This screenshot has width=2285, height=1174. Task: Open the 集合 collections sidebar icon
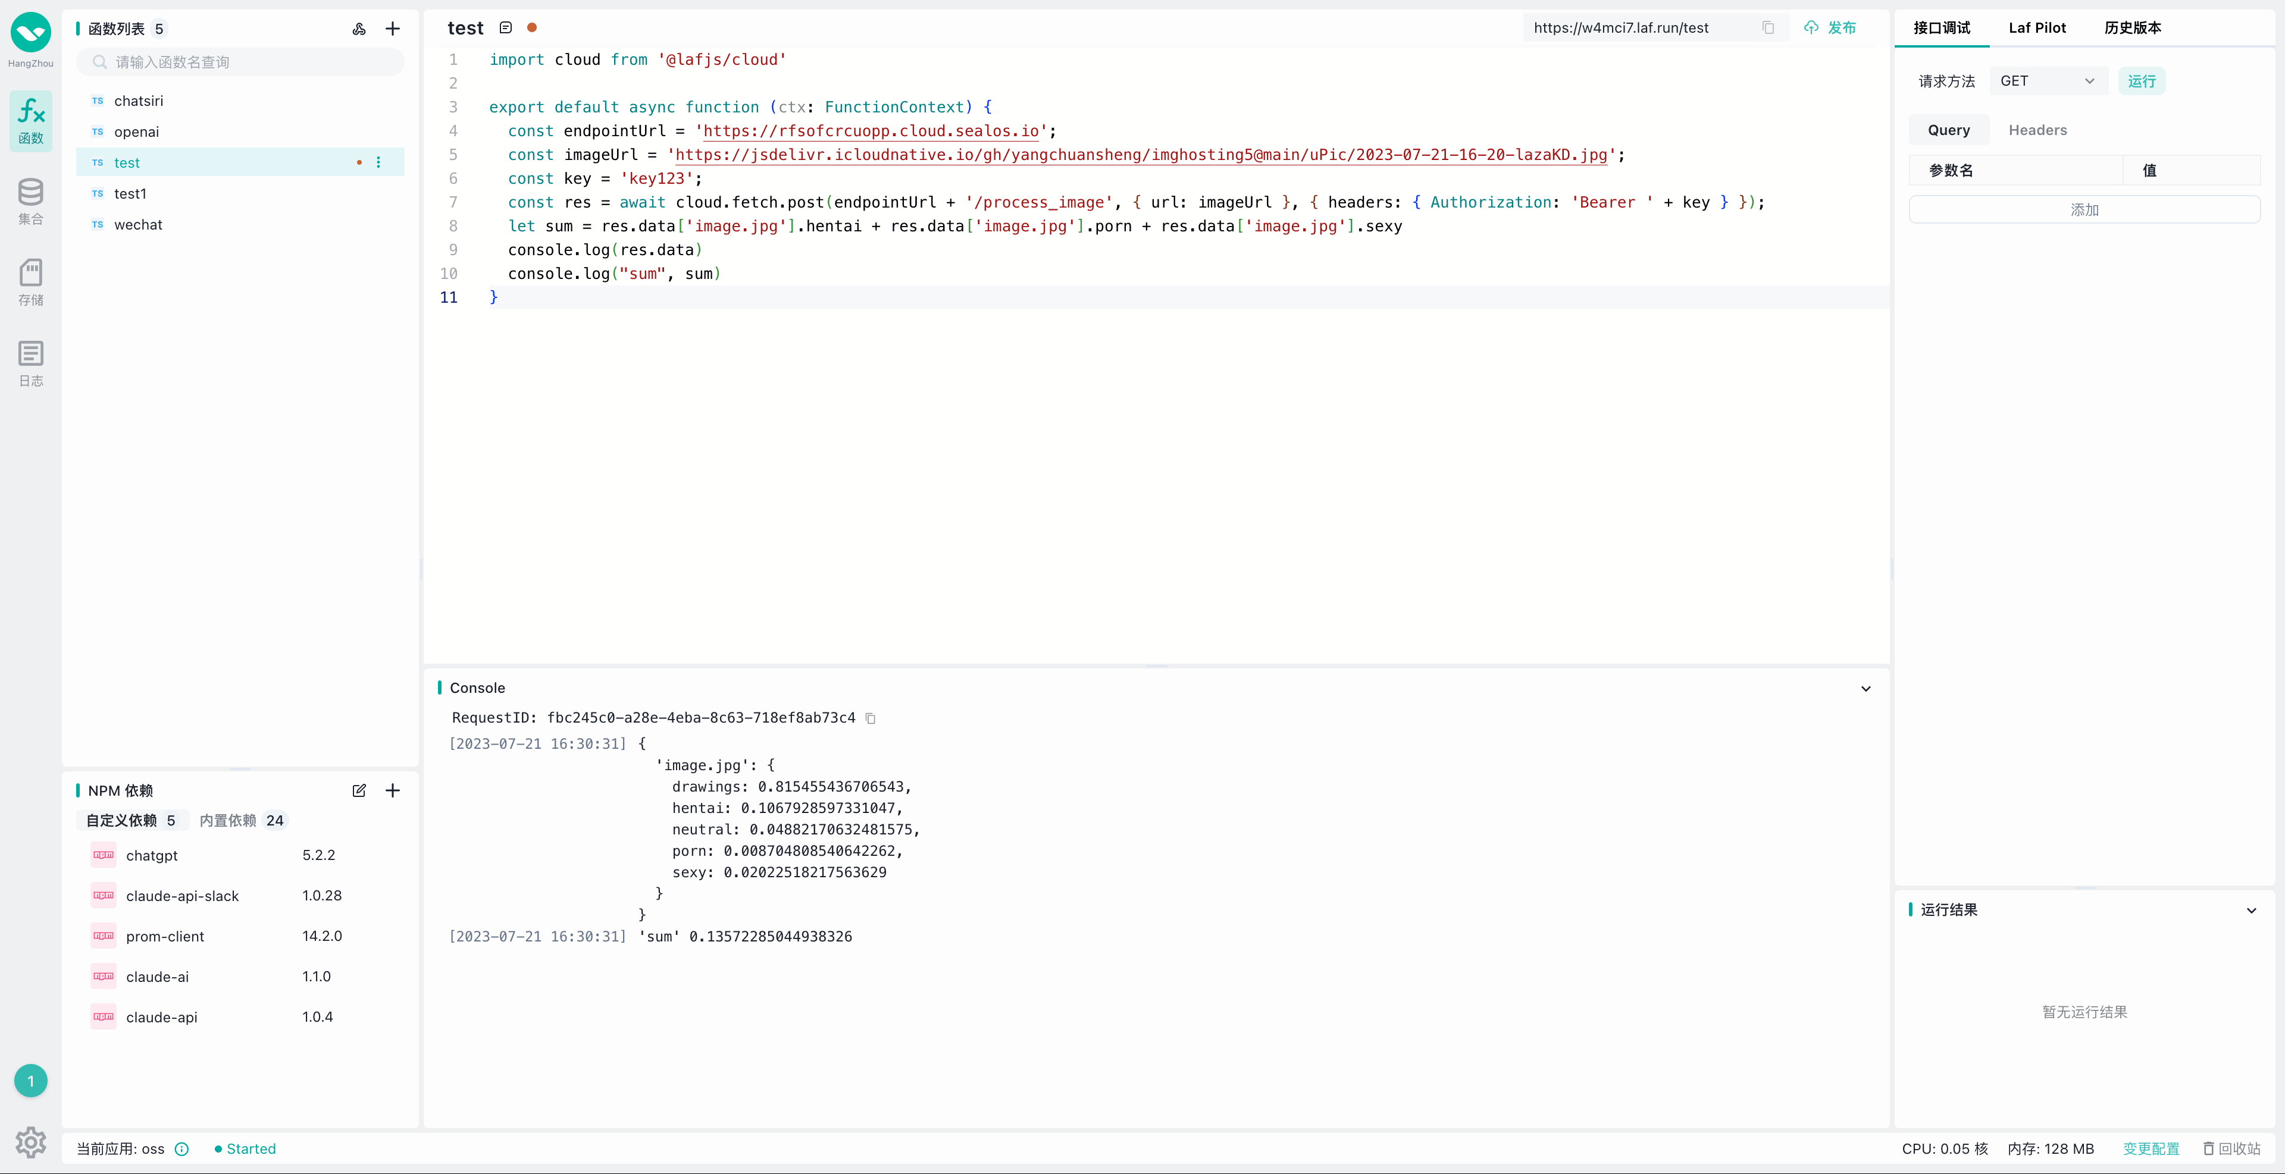click(31, 201)
